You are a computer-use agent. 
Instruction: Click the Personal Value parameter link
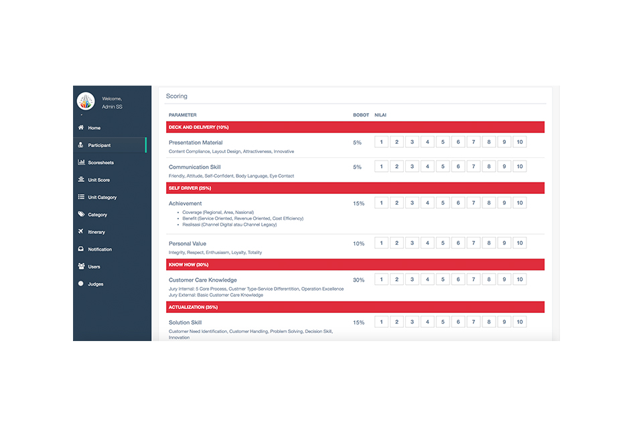pos(189,243)
